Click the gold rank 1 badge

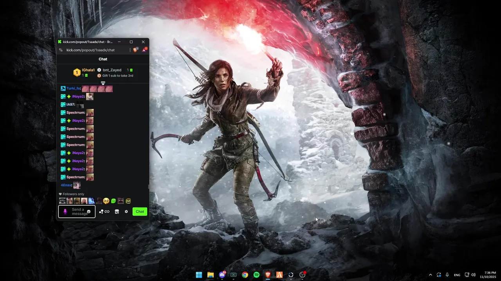(x=77, y=73)
